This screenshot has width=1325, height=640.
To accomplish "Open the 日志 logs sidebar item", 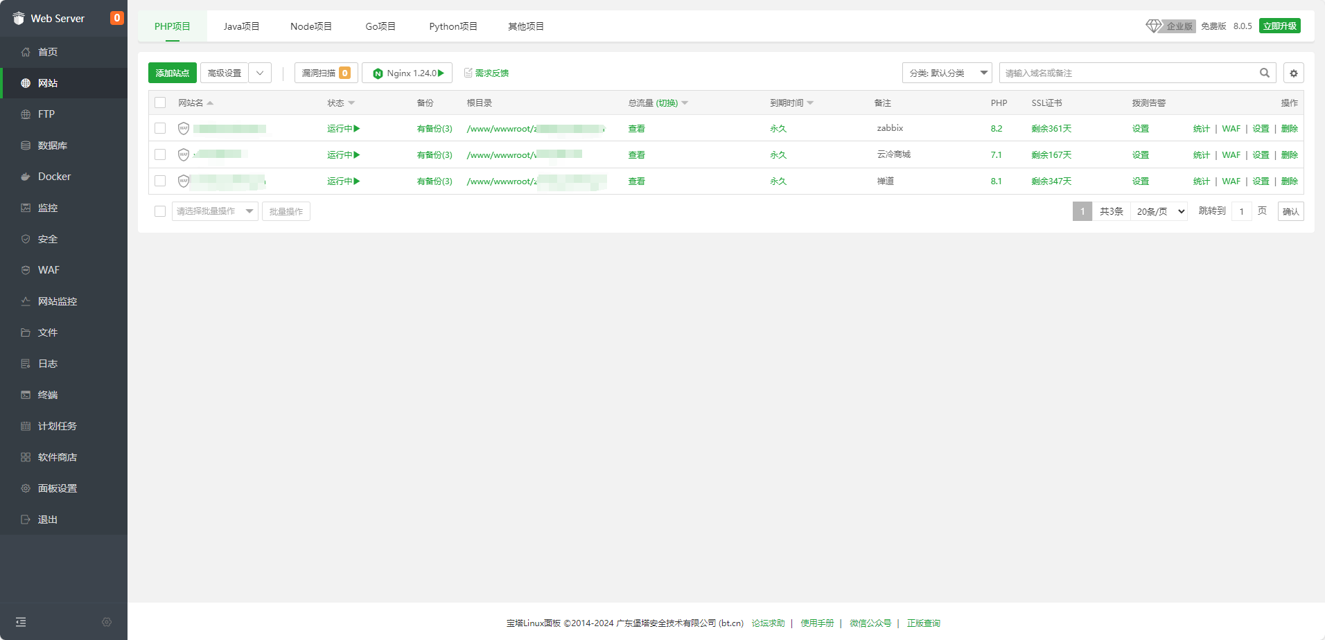I will point(64,364).
